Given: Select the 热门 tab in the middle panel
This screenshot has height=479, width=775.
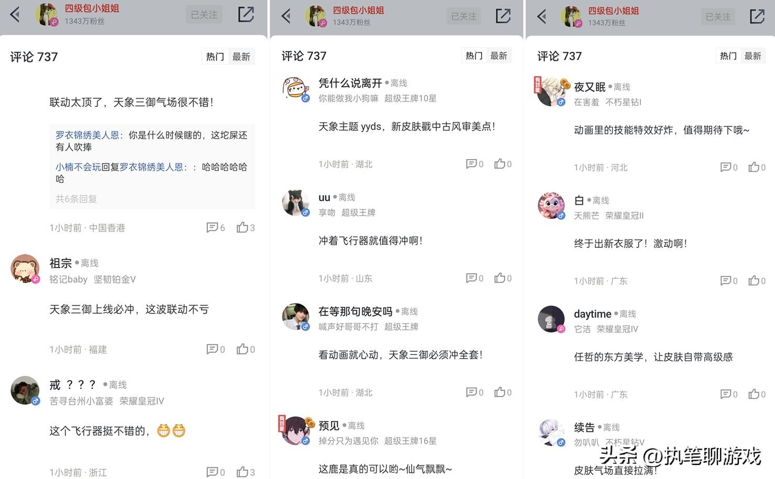Looking at the screenshot, I should (474, 55).
